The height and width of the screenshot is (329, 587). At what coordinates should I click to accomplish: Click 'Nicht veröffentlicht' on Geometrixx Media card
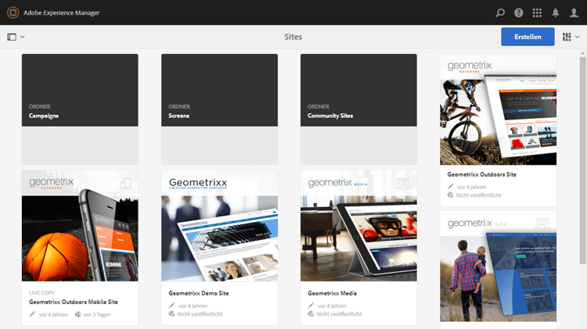339,314
